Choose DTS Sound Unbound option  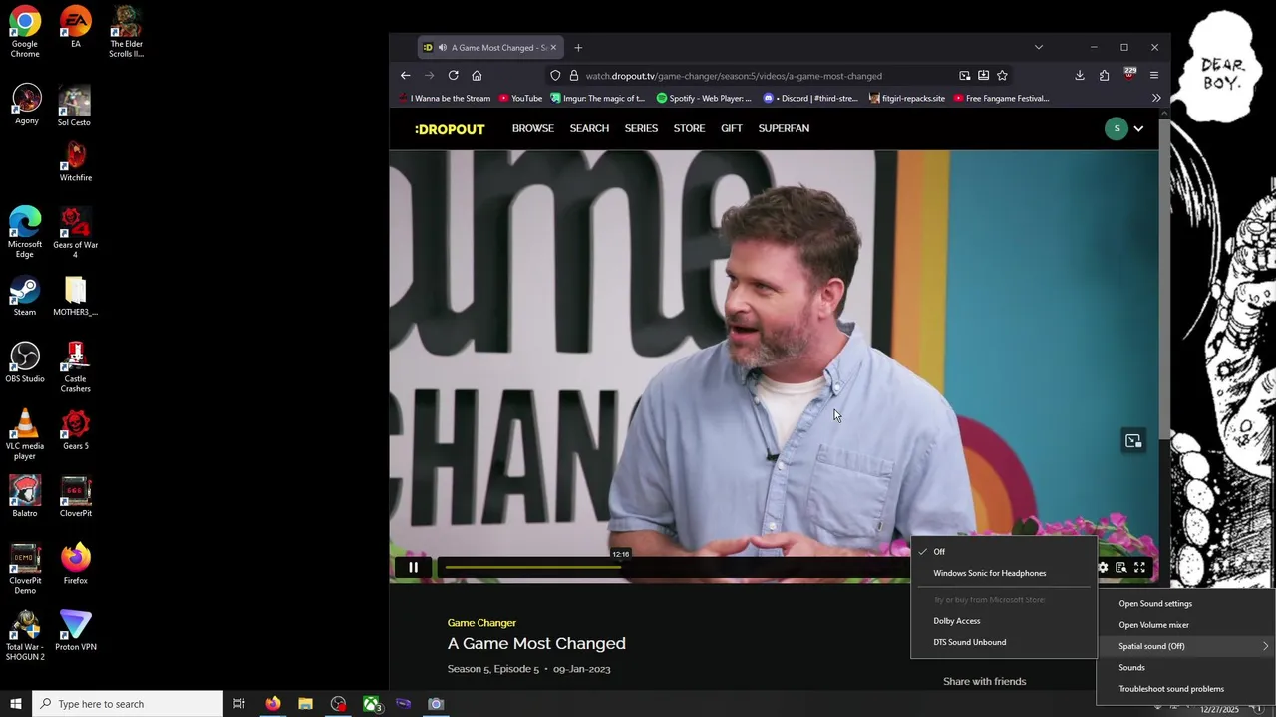pyautogui.click(x=1004, y=642)
